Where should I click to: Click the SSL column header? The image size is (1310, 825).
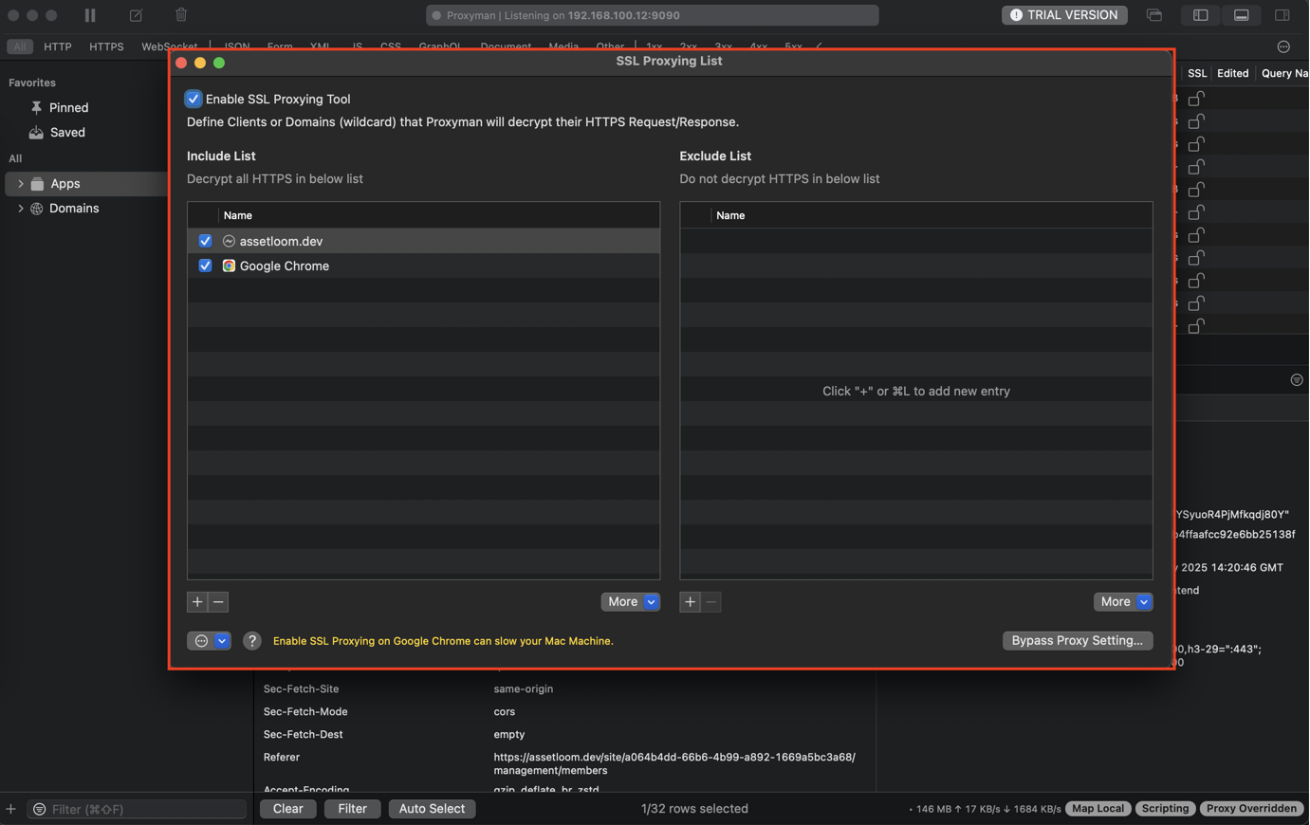(1197, 73)
